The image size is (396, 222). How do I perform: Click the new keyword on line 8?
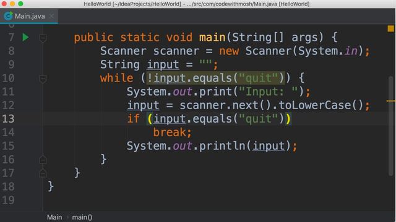click(x=229, y=51)
